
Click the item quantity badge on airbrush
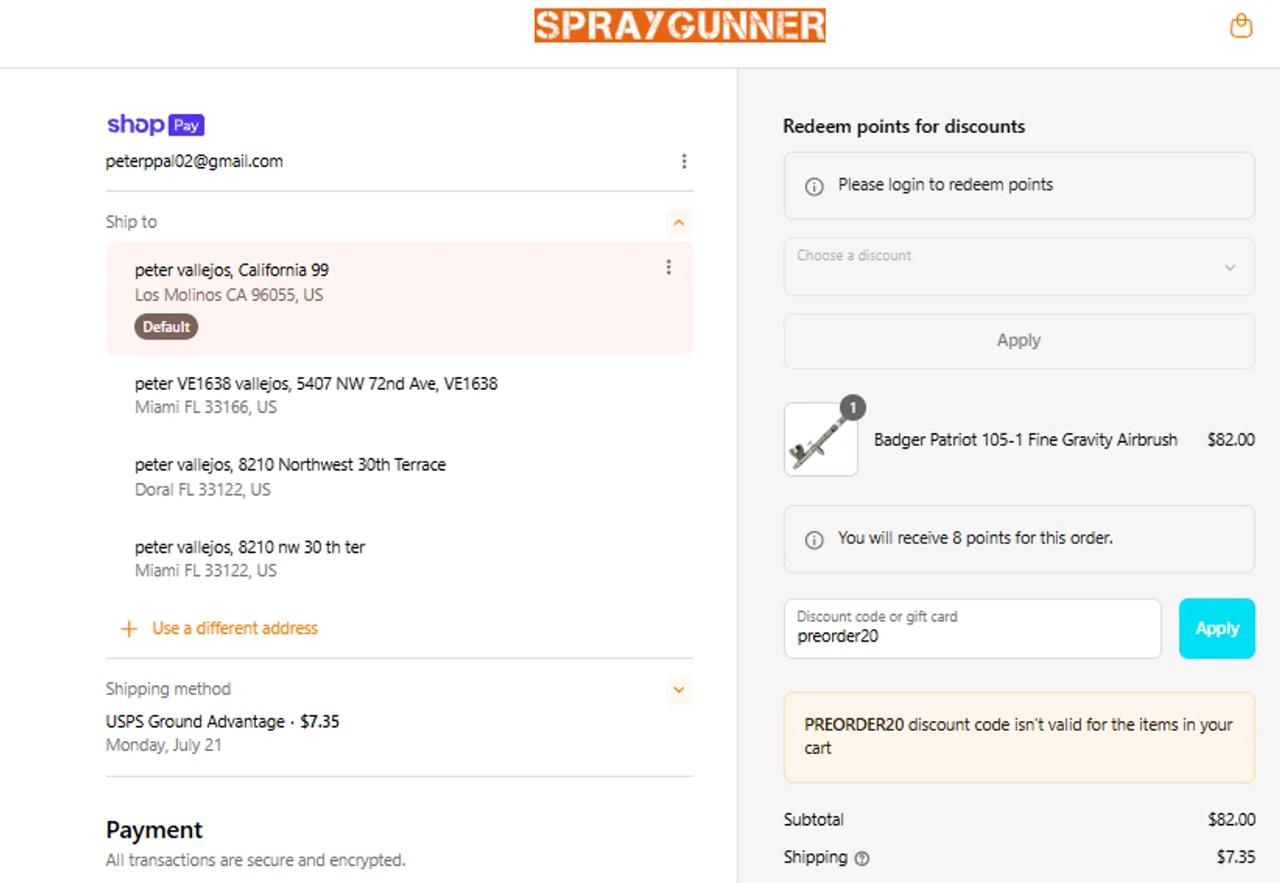click(852, 408)
